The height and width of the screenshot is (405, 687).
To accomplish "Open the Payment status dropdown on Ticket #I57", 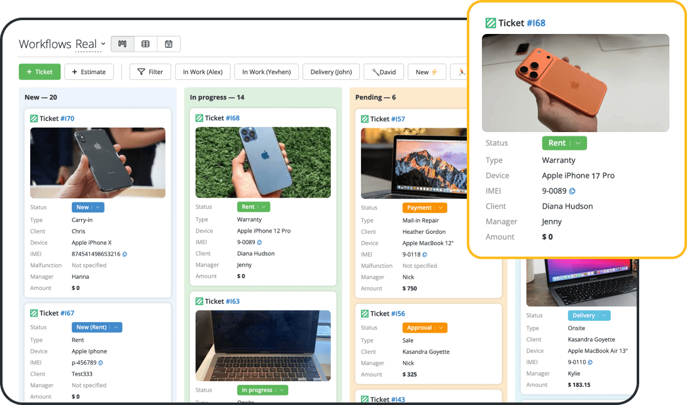I will point(441,208).
